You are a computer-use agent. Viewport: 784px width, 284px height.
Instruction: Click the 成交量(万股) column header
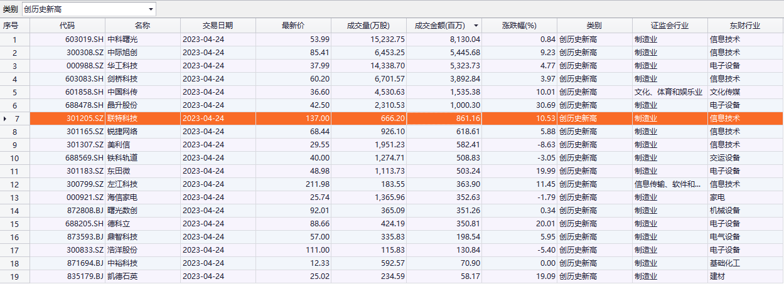368,26
